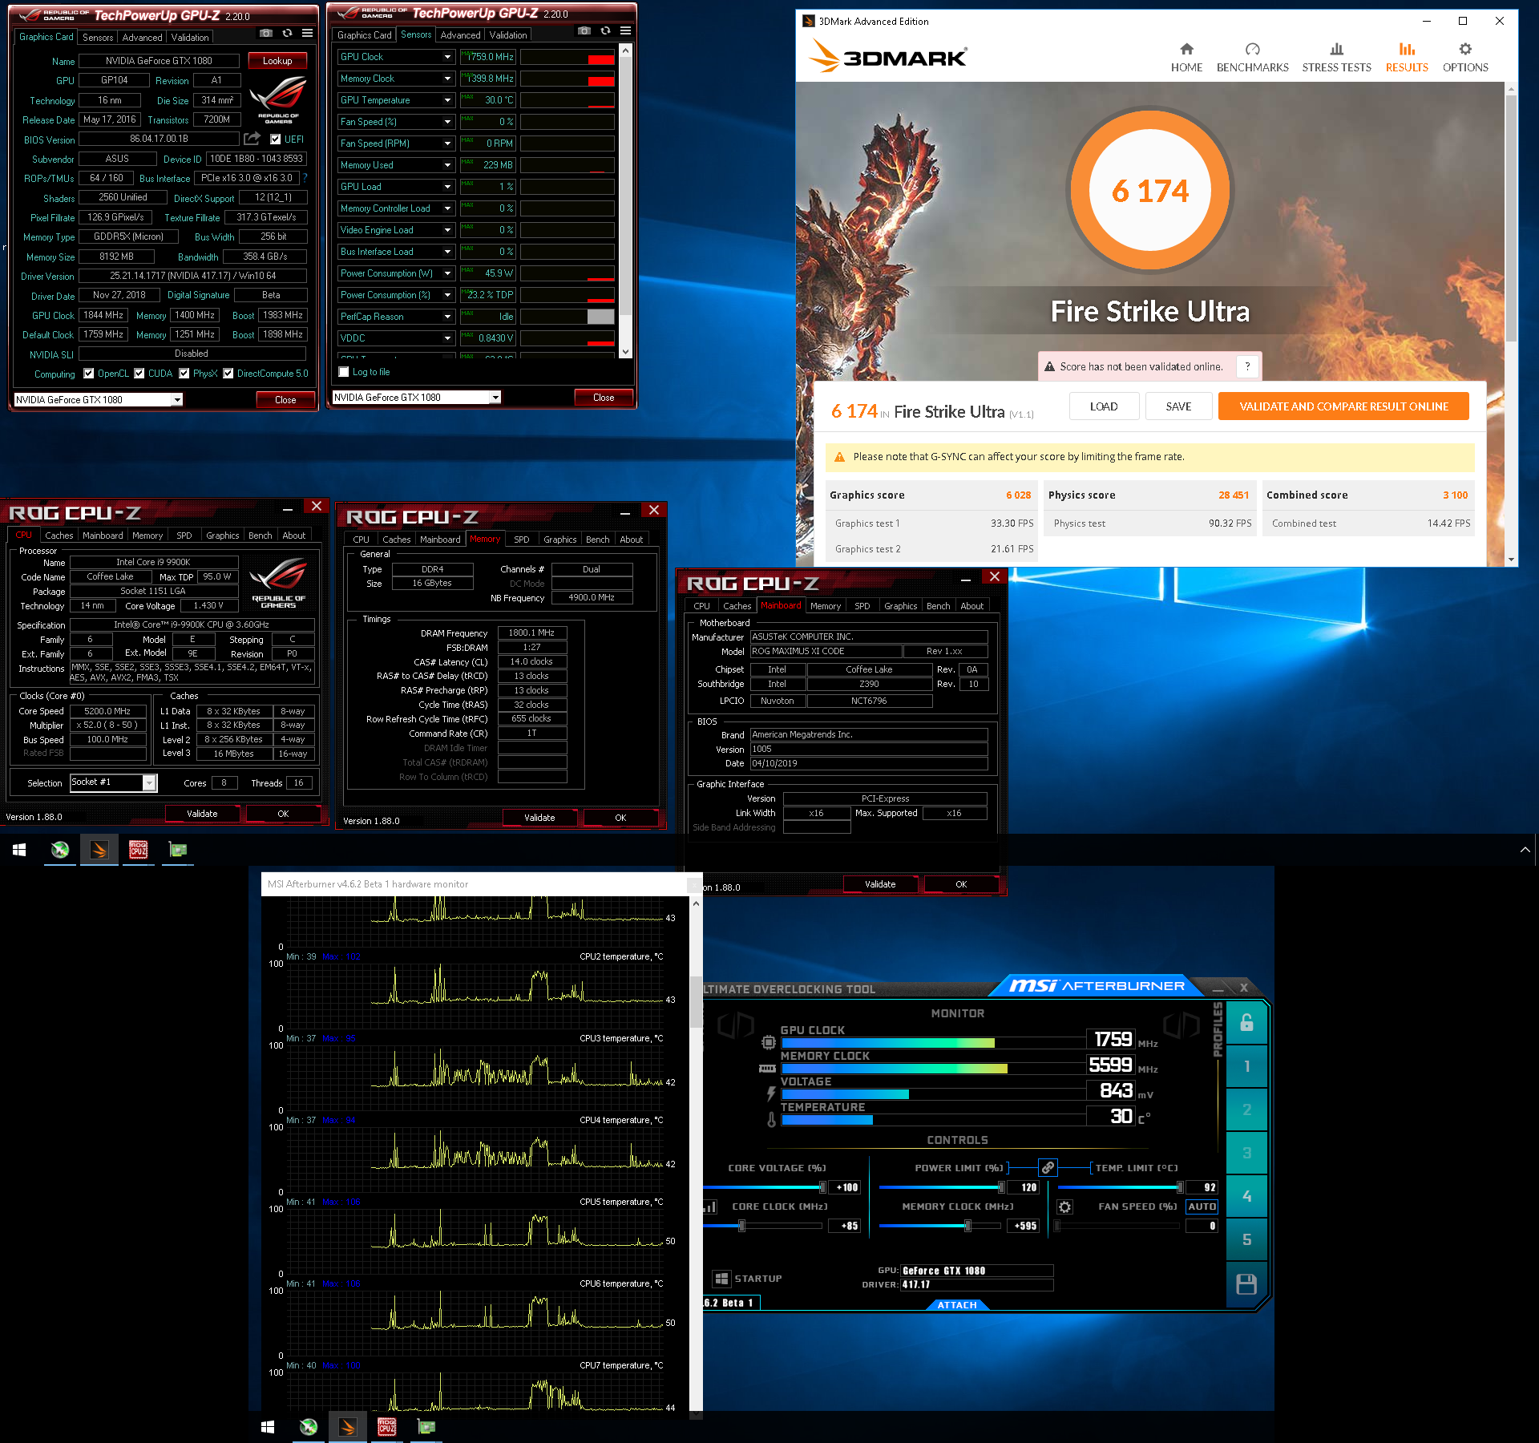
Task: Open the GPU Clock sensor dropdown
Action: coord(447,57)
